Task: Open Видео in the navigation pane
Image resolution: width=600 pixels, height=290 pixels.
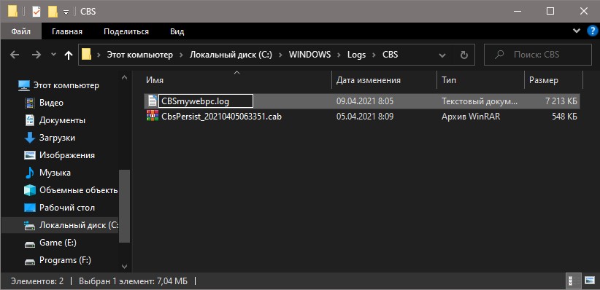Action: (x=51, y=103)
